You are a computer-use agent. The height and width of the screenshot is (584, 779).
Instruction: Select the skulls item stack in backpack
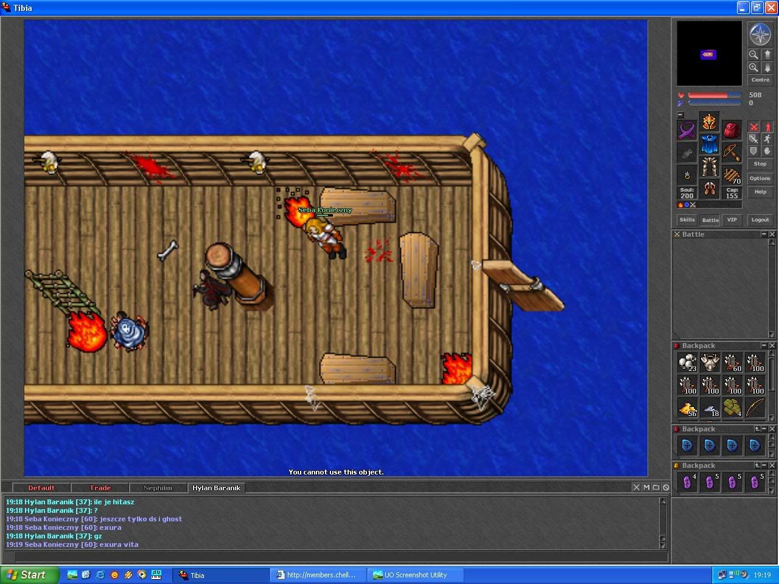687,363
